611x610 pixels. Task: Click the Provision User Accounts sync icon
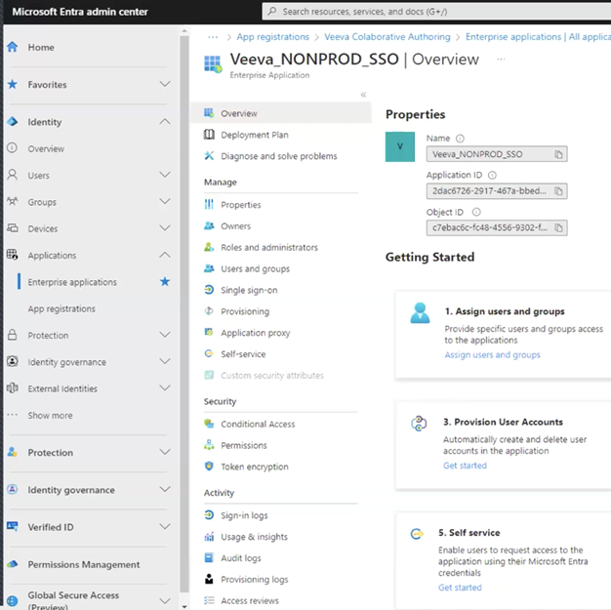pos(419,424)
